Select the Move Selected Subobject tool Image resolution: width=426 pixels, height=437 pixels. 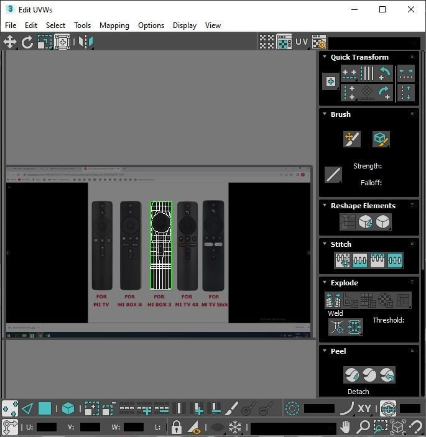10,42
